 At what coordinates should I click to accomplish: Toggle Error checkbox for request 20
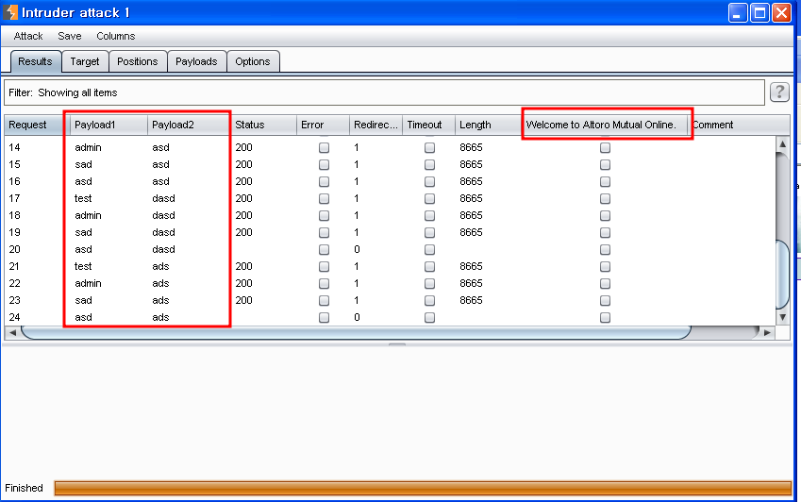pyautogui.click(x=324, y=250)
